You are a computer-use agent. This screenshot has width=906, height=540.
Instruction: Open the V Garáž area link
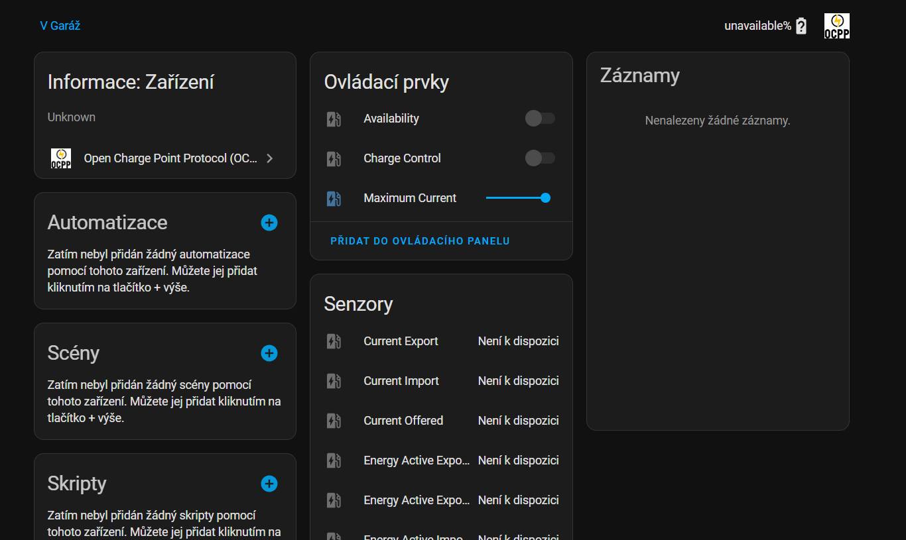coord(60,26)
